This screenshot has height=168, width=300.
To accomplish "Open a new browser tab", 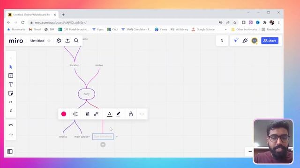I will pyautogui.click(x=63, y=14).
